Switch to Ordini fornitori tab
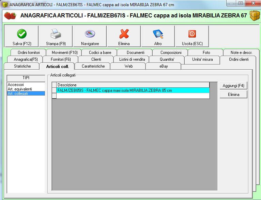The height and width of the screenshot is (200, 261). click(x=29, y=53)
